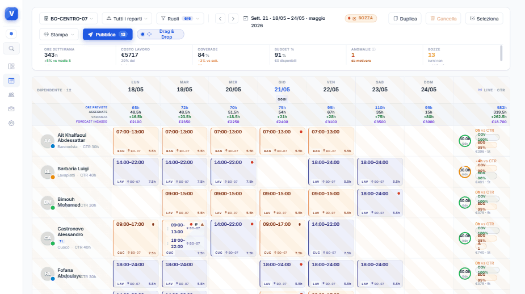Click the OGGI today chip

click(x=282, y=99)
